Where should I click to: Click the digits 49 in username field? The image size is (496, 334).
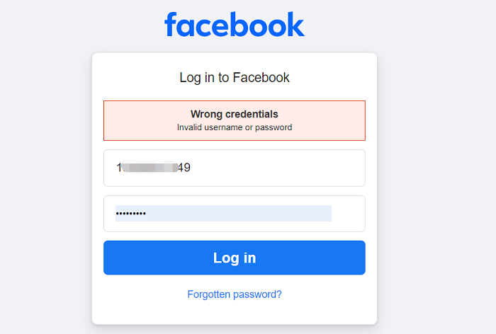184,168
